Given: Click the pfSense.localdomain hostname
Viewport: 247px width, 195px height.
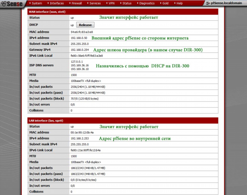Looking at the screenshot, I should pyautogui.click(x=226, y=3).
